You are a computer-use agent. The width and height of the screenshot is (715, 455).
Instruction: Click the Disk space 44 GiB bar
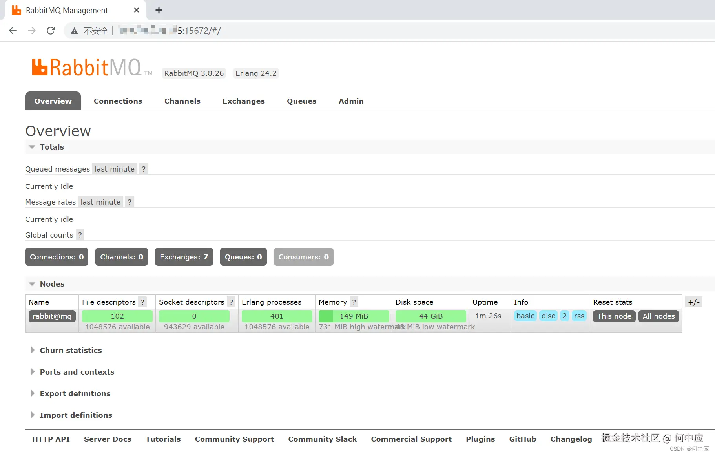tap(431, 316)
